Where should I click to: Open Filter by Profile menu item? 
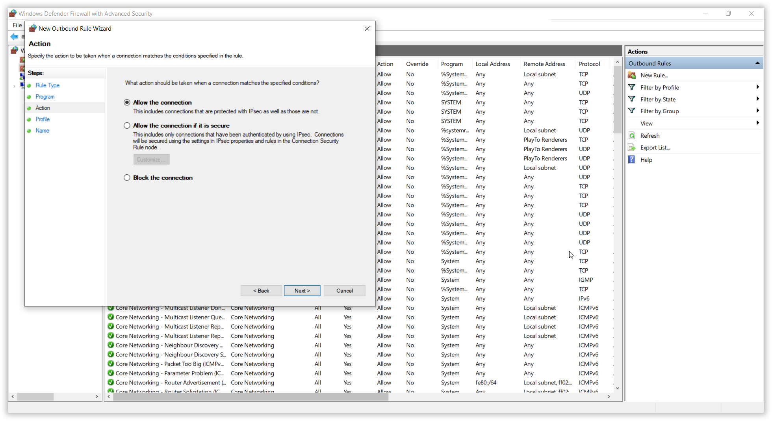[x=660, y=88]
